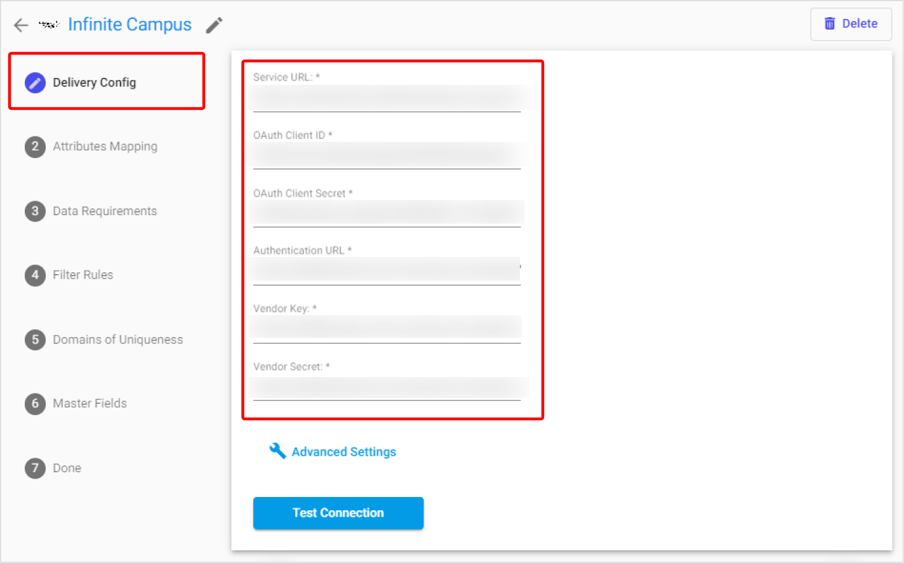904x563 pixels.
Task: Select the Master Fields step
Action: [x=89, y=404]
